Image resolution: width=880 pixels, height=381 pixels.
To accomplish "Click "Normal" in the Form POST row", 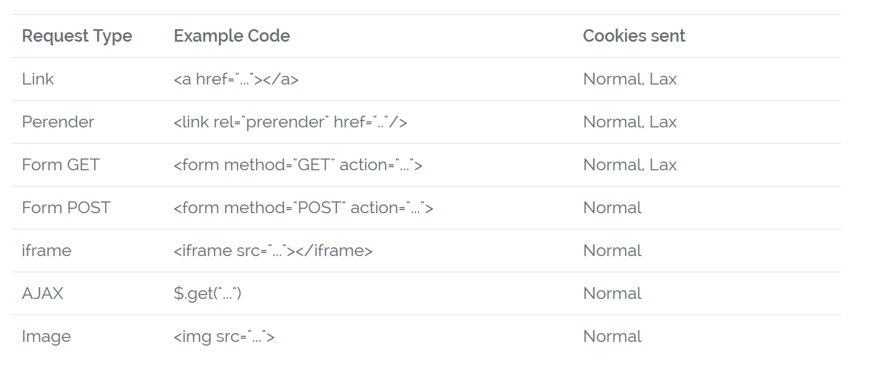I will [x=612, y=208].
